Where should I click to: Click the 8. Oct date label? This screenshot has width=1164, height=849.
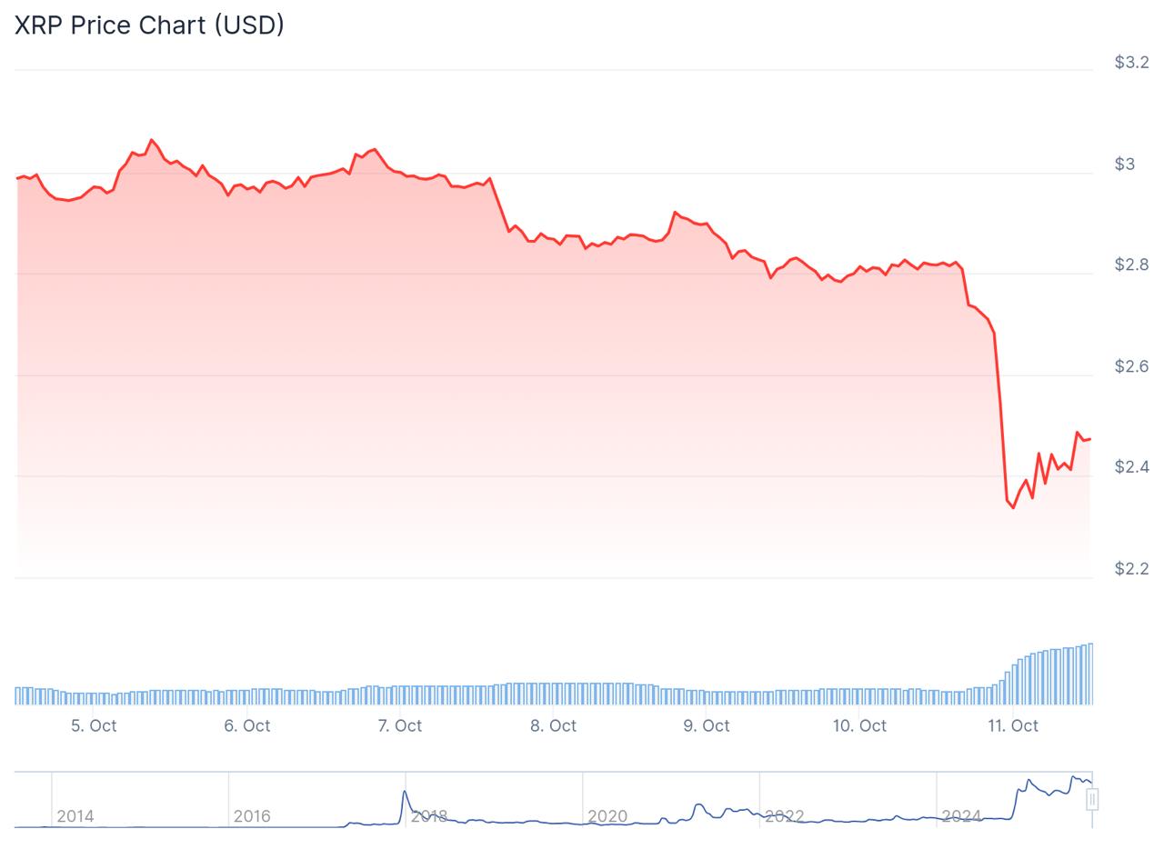(x=554, y=725)
